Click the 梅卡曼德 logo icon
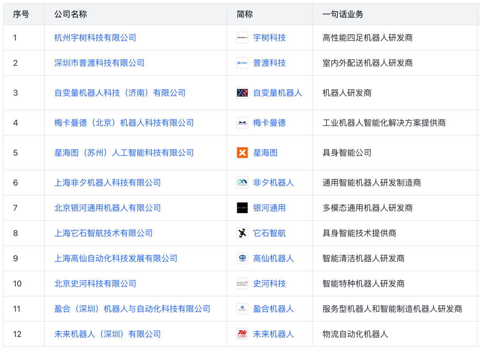The height and width of the screenshot is (351, 480). click(x=242, y=123)
